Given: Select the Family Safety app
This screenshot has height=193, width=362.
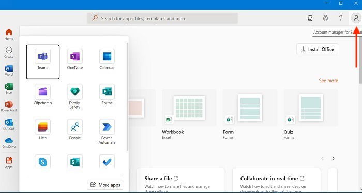Looking at the screenshot, I should [75, 96].
